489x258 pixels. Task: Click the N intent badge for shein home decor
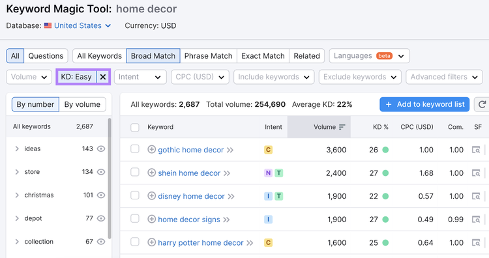[268, 173]
